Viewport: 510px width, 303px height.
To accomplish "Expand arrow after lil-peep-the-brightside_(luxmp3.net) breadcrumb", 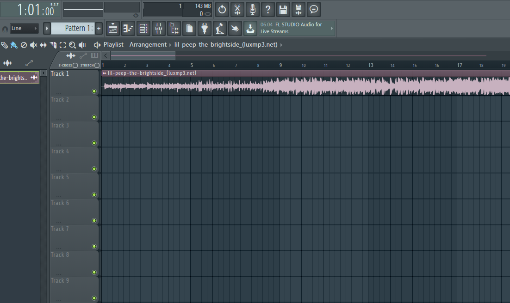I will [x=281, y=45].
